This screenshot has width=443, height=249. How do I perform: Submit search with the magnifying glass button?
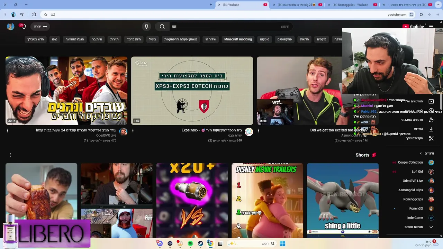[162, 26]
